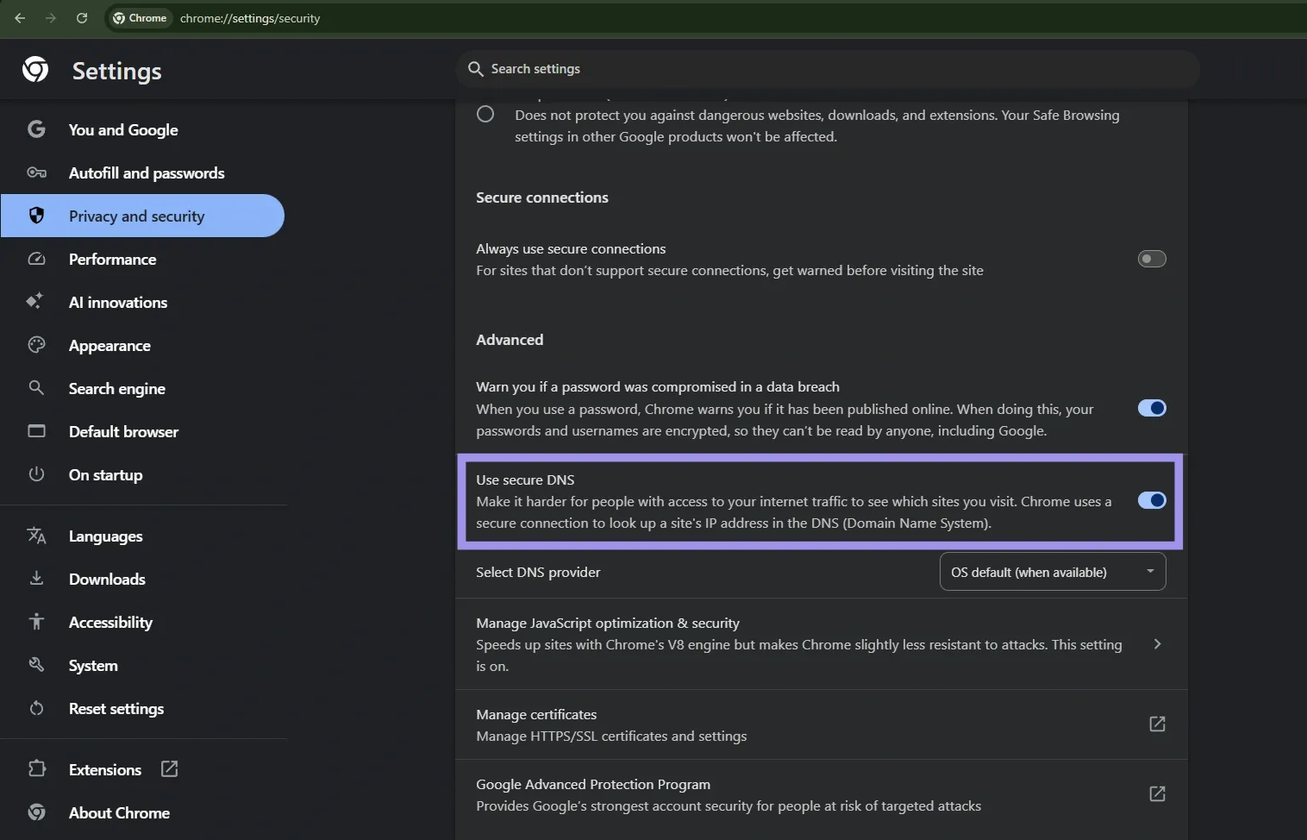Click the wrench icon for System
Screen dimensions: 1307x840
pyautogui.click(x=36, y=665)
